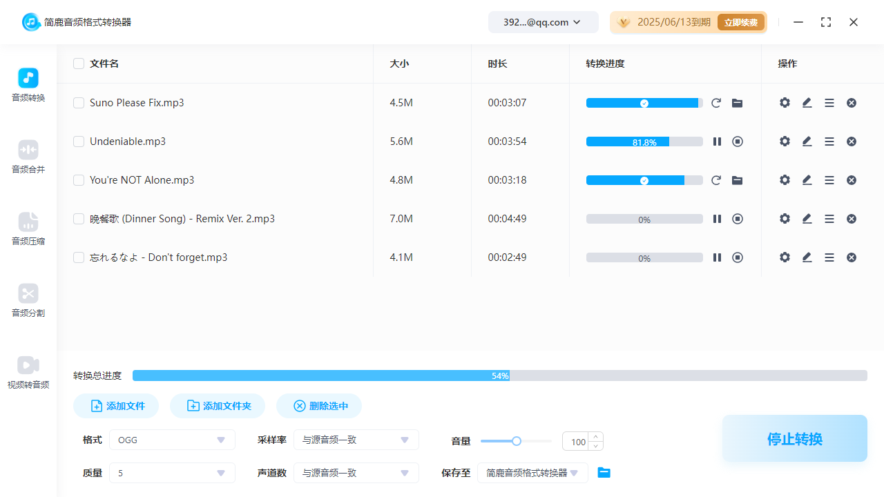The height and width of the screenshot is (497, 884).
Task: Click the 停止转换 button
Action: pyautogui.click(x=794, y=439)
